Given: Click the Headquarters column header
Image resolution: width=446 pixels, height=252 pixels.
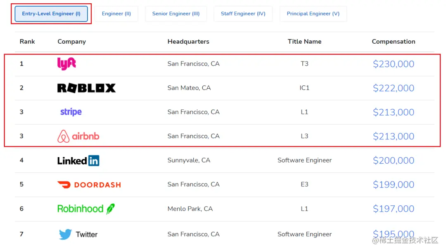Looking at the screenshot, I should 188,42.
